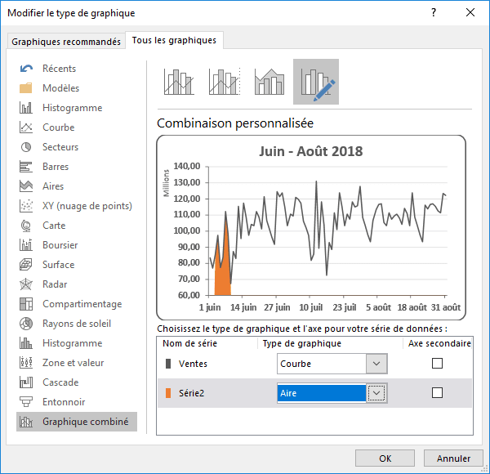Select the Série2 series name
Screen dimensions: 490x474
192,393
